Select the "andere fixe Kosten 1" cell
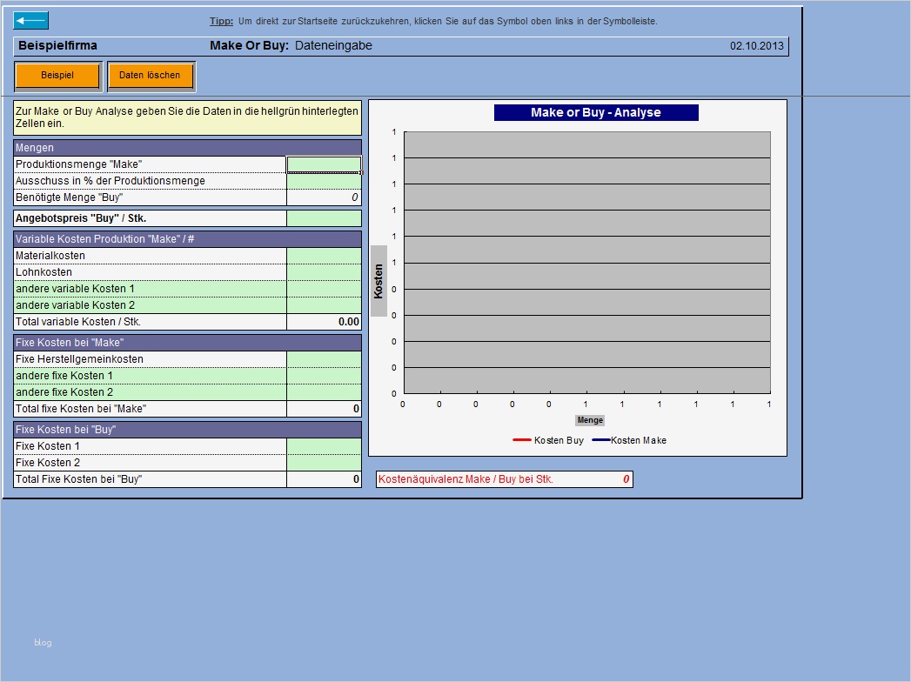 click(x=324, y=375)
